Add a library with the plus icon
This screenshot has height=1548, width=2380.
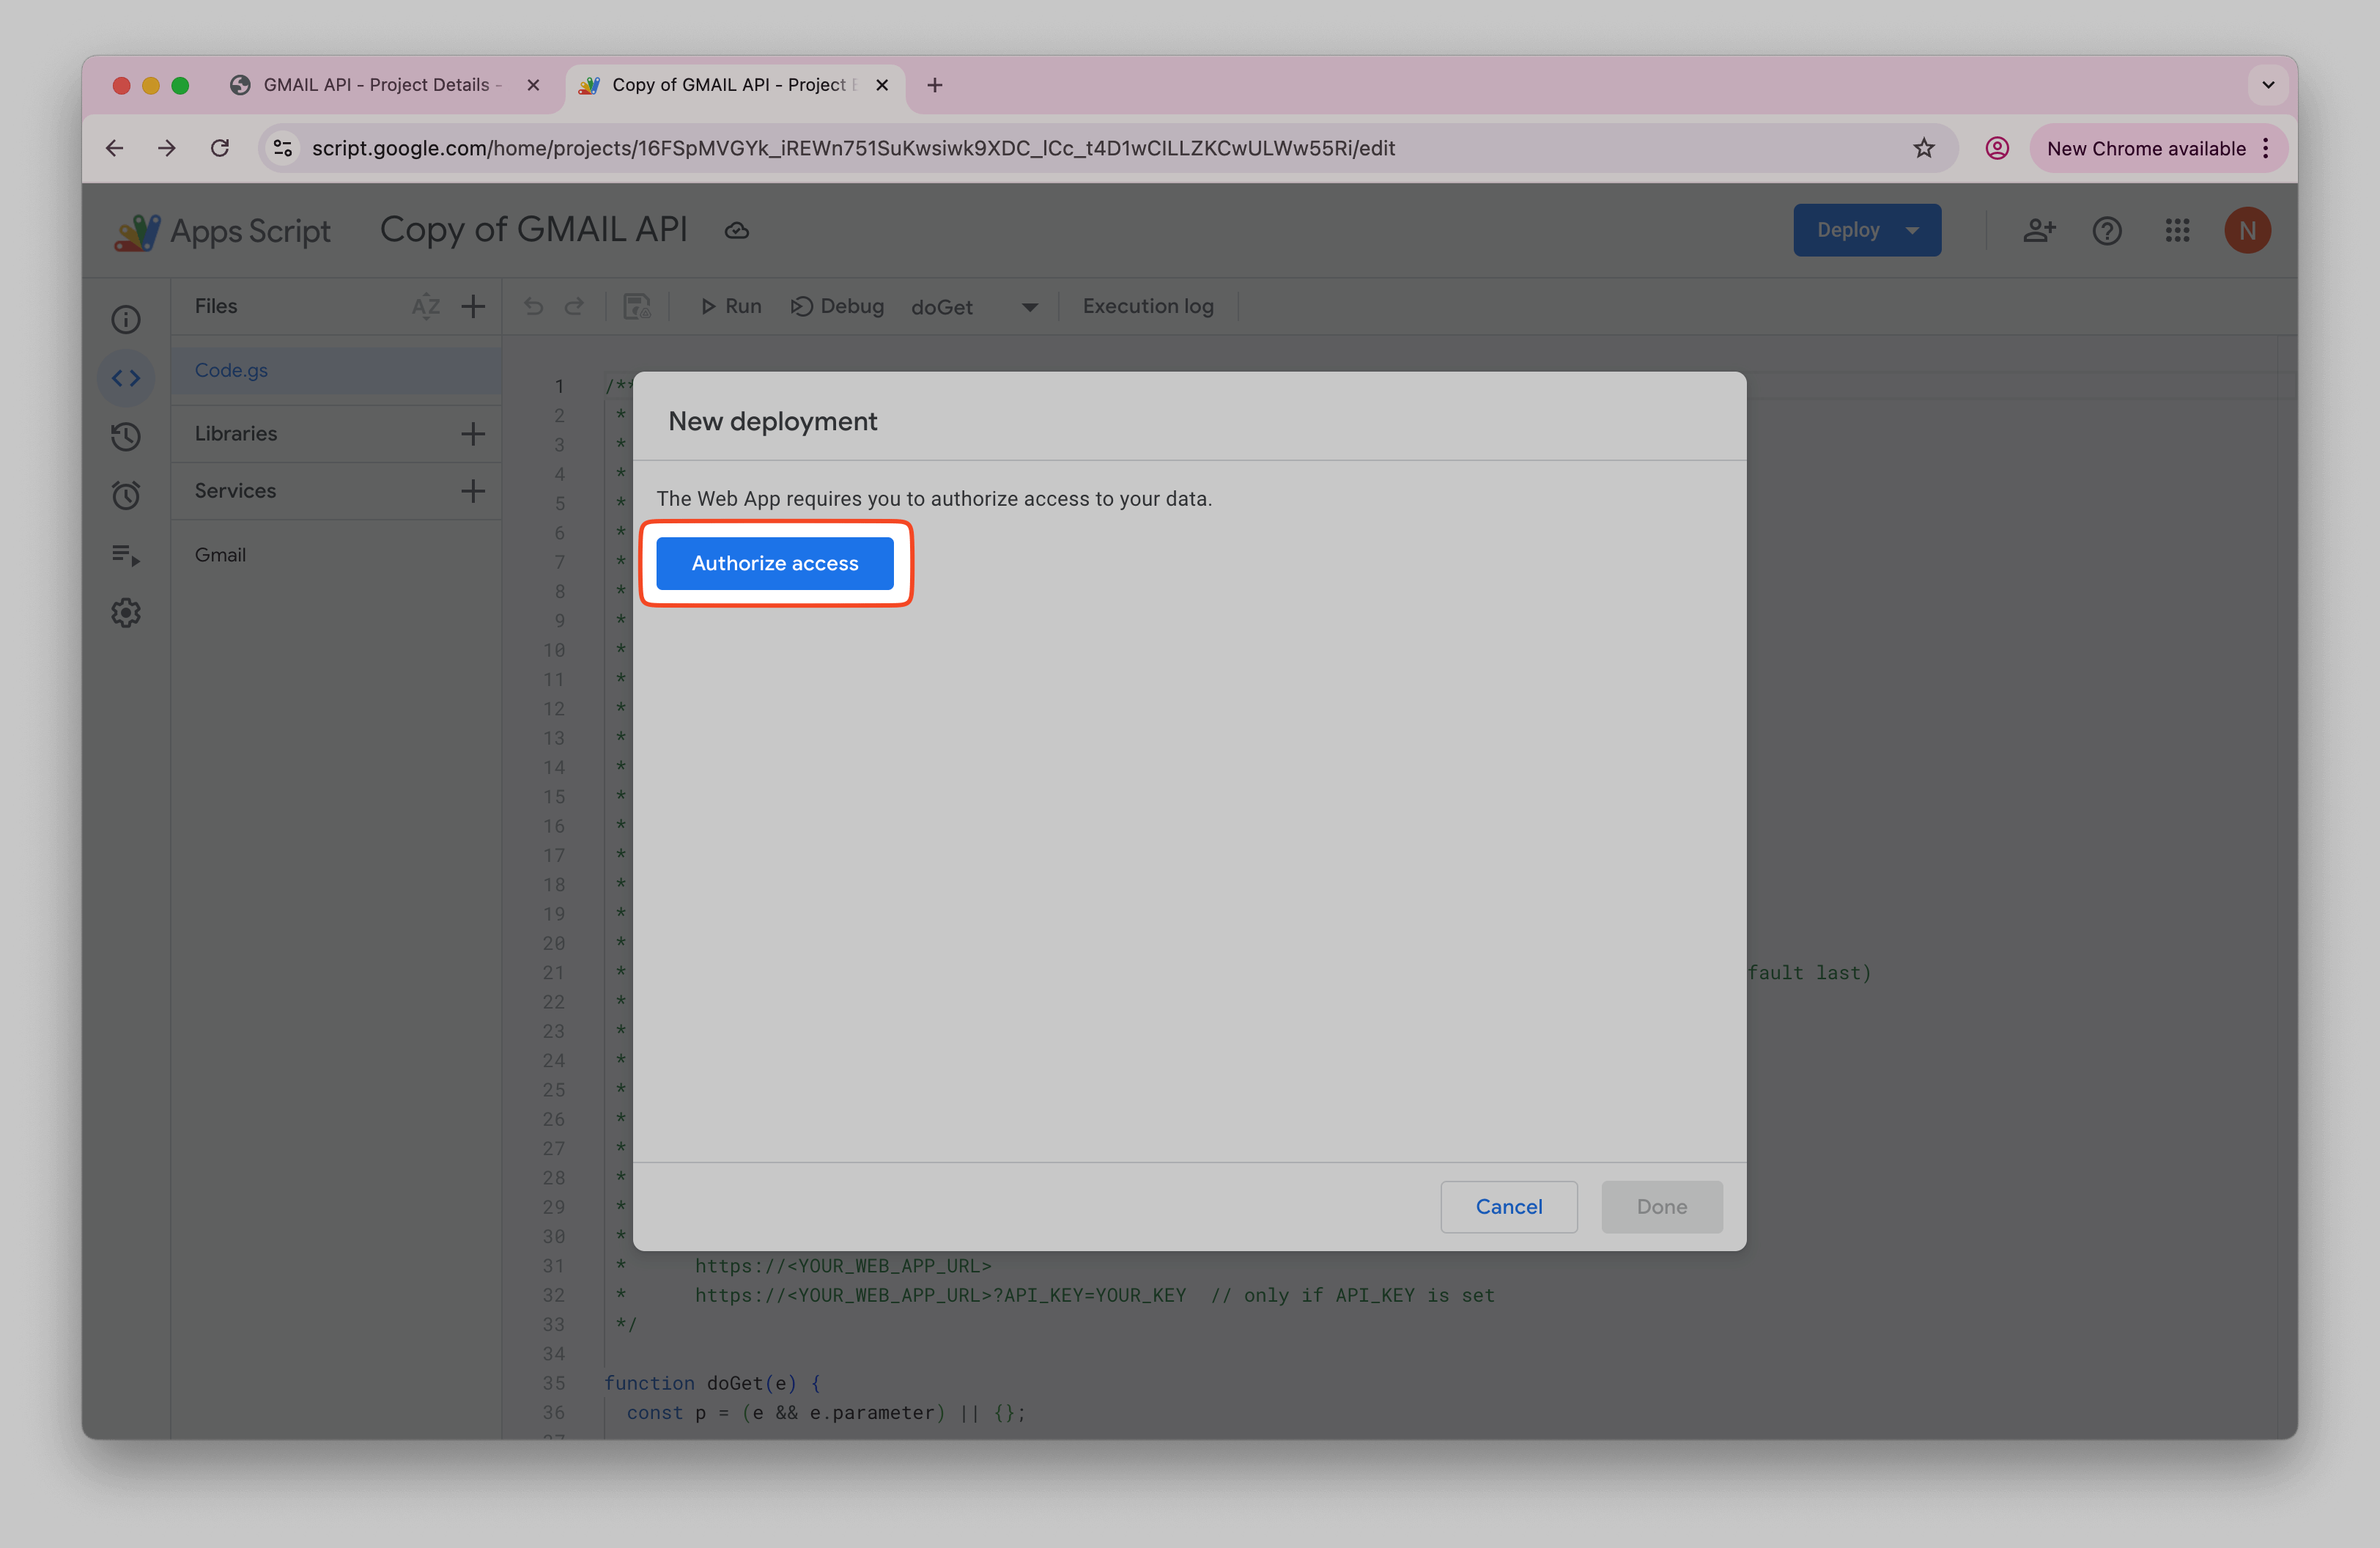pos(473,433)
